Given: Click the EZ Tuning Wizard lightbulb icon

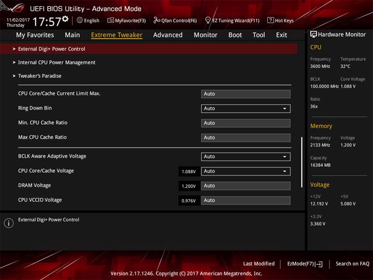Looking at the screenshot, I should pyautogui.click(x=208, y=20).
